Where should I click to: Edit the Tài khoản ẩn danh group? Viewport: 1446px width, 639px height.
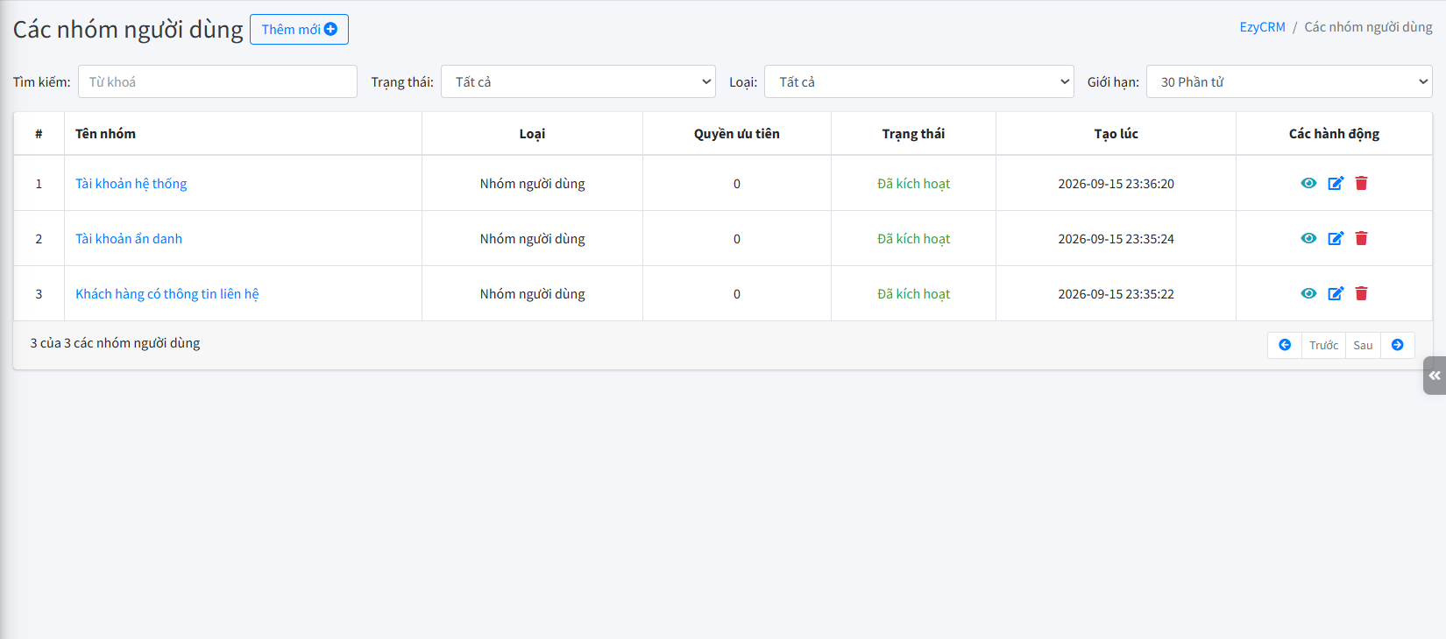1336,238
